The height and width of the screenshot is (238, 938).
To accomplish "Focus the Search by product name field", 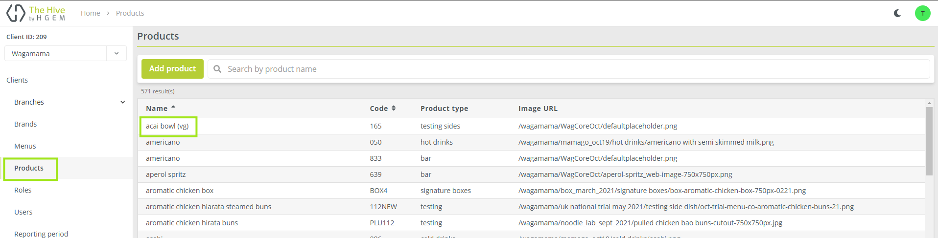I will (x=573, y=69).
